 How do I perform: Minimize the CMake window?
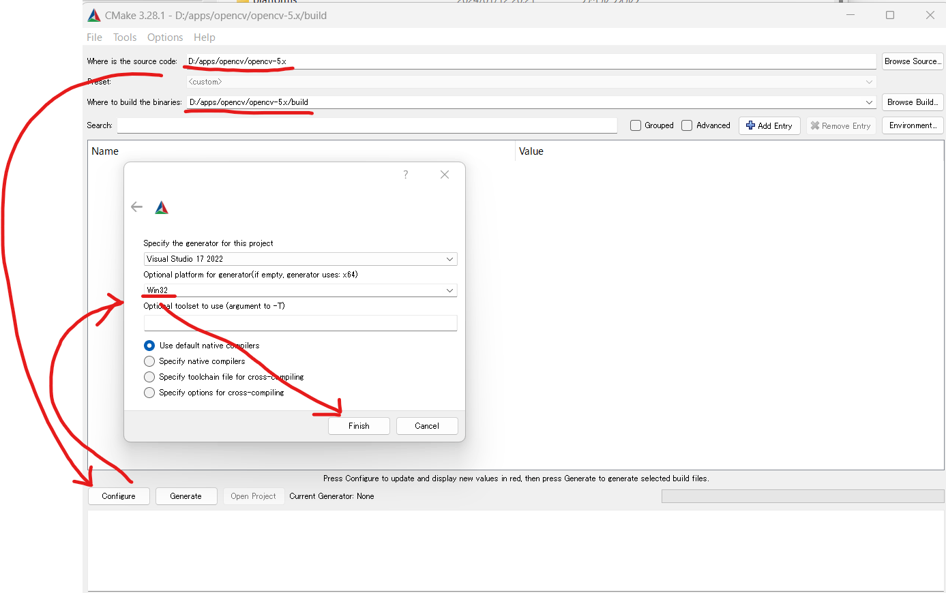point(851,15)
